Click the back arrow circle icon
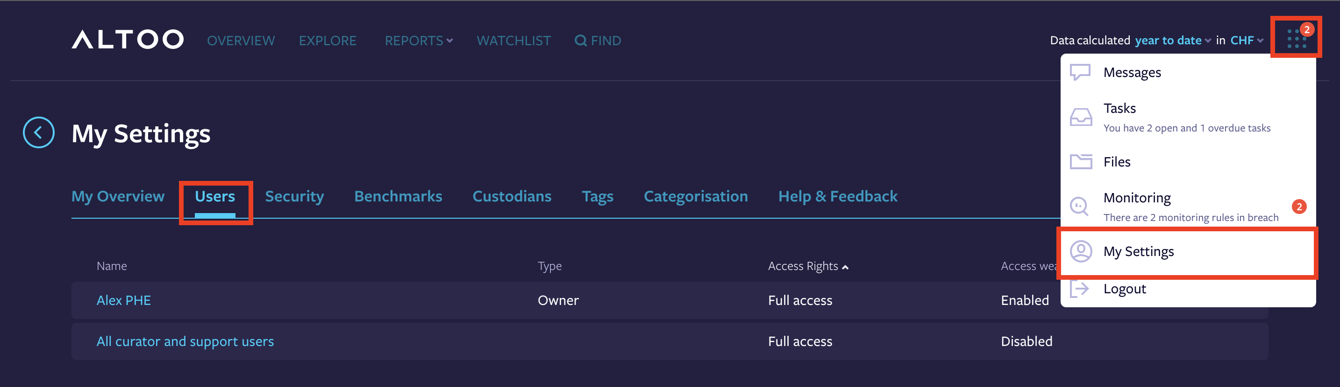1340x387 pixels. (38, 132)
